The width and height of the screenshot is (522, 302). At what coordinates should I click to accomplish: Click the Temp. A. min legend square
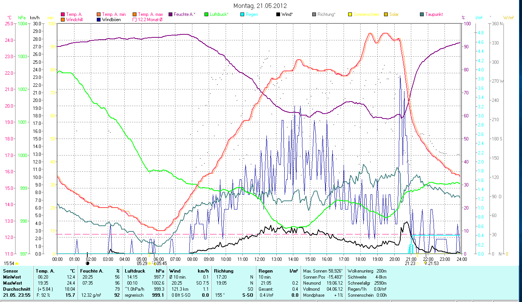(x=99, y=15)
